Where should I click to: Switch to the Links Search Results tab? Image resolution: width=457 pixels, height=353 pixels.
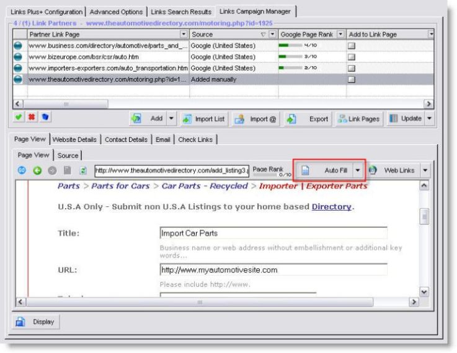point(181,12)
